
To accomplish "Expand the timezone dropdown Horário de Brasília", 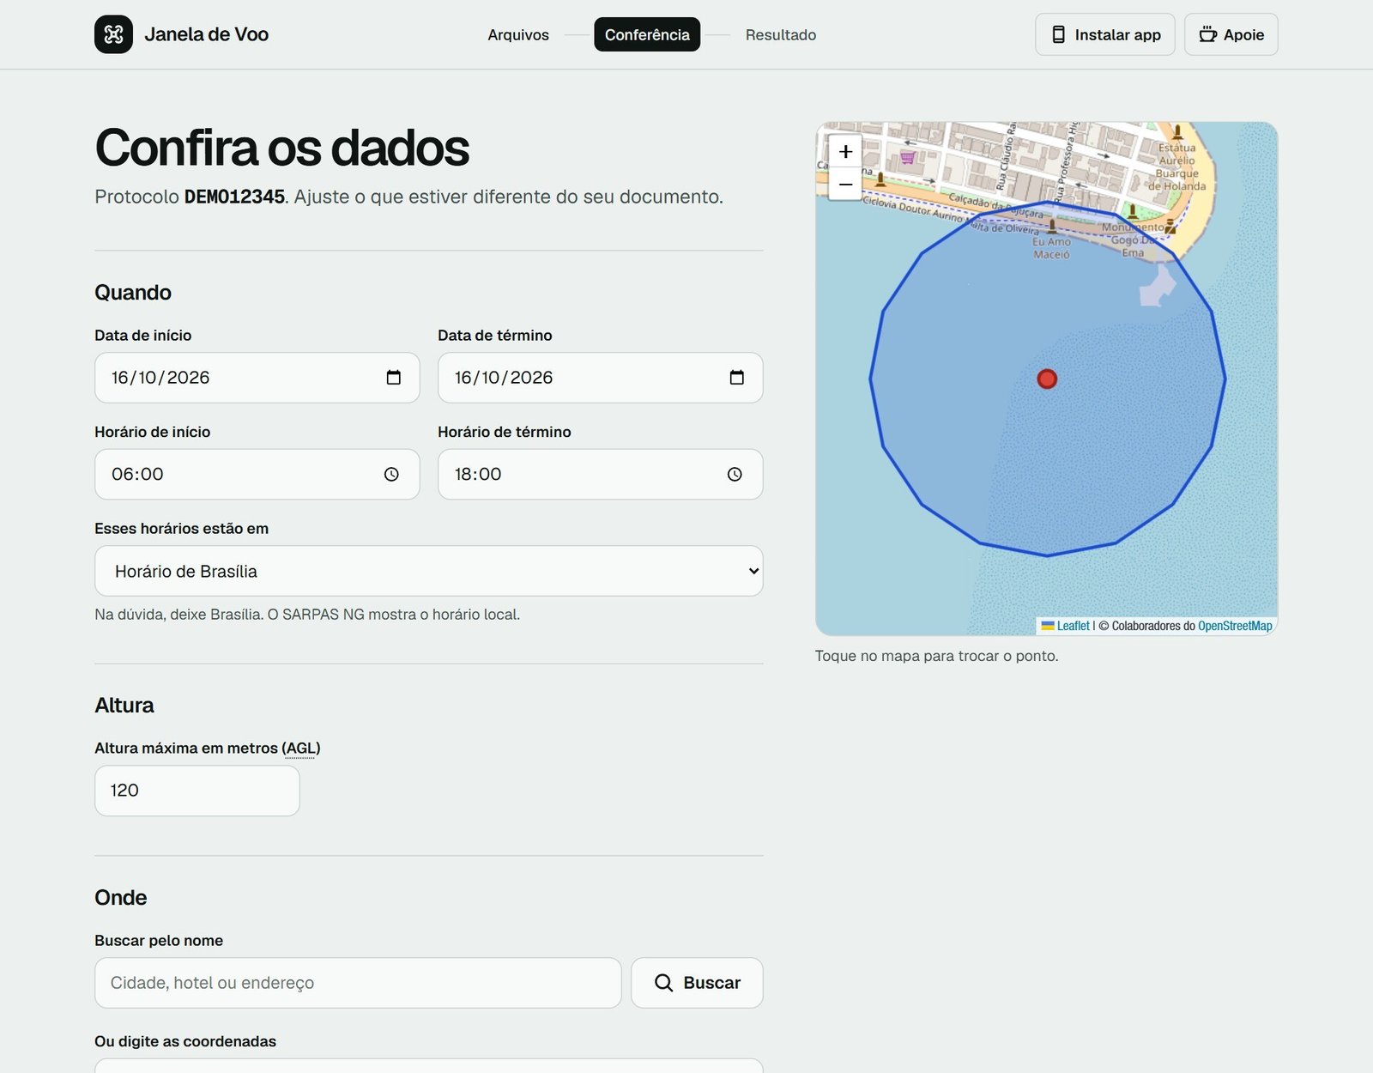I will point(429,571).
